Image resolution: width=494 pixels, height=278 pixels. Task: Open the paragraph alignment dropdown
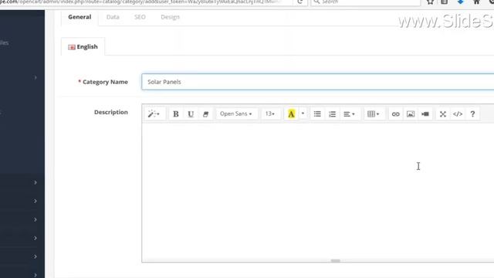349,114
